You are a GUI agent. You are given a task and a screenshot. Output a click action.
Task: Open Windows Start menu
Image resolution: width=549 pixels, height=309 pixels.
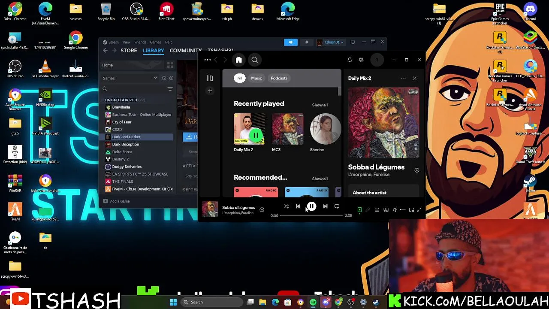pyautogui.click(x=173, y=302)
